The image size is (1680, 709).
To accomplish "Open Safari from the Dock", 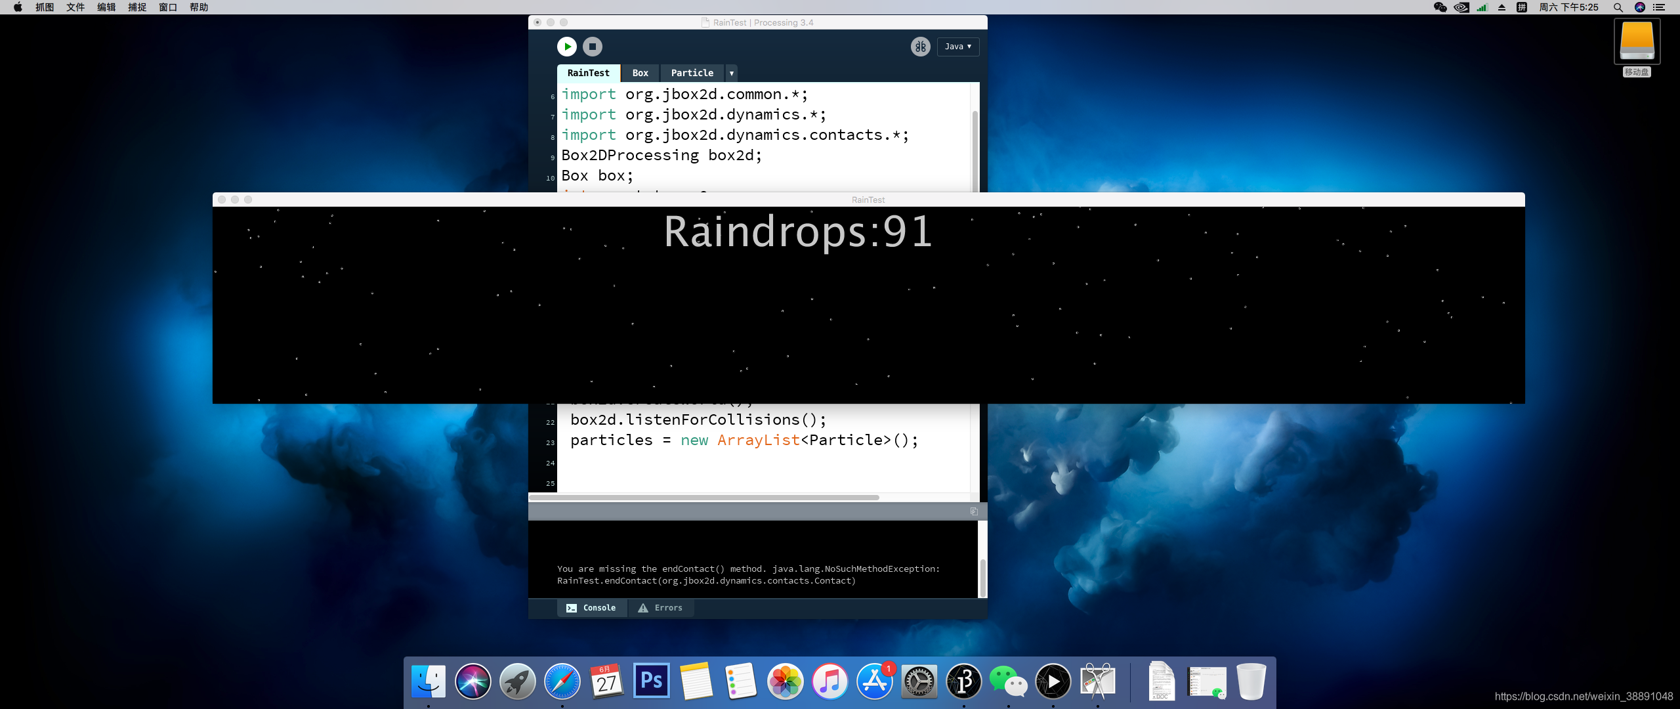I will (562, 681).
